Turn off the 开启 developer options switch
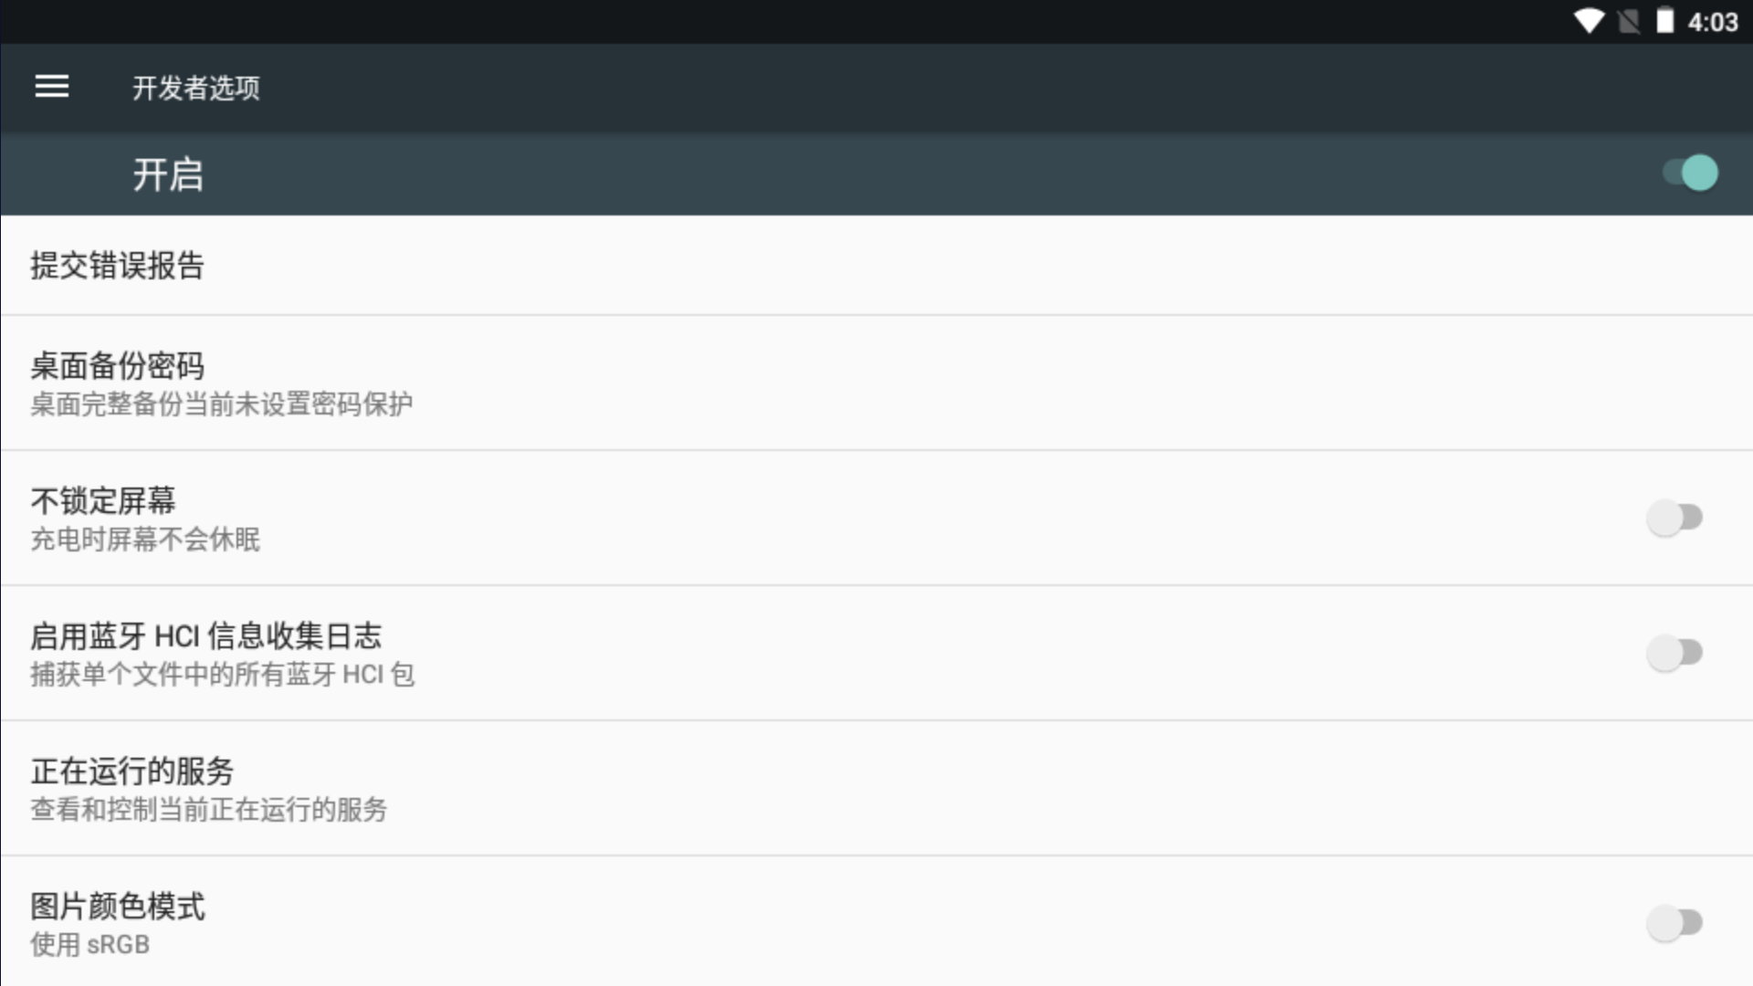1753x986 pixels. 1690,173
